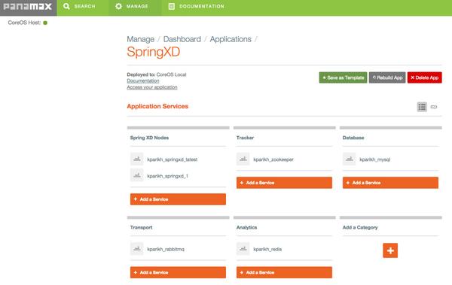Click the orange plus to add category
Screen dimensions: 452x285
pyautogui.click(x=390, y=250)
